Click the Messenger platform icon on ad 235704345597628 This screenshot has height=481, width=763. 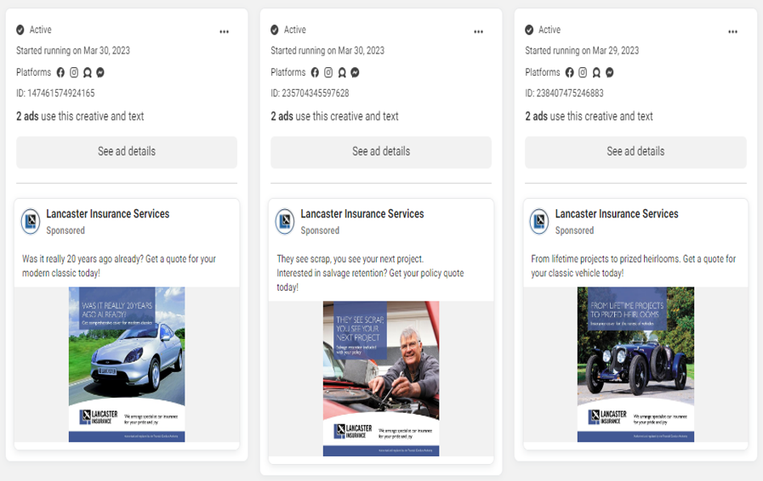pos(356,72)
